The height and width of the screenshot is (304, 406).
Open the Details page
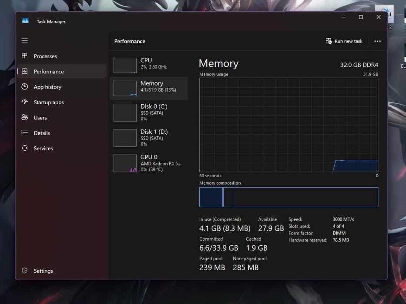pos(62,133)
